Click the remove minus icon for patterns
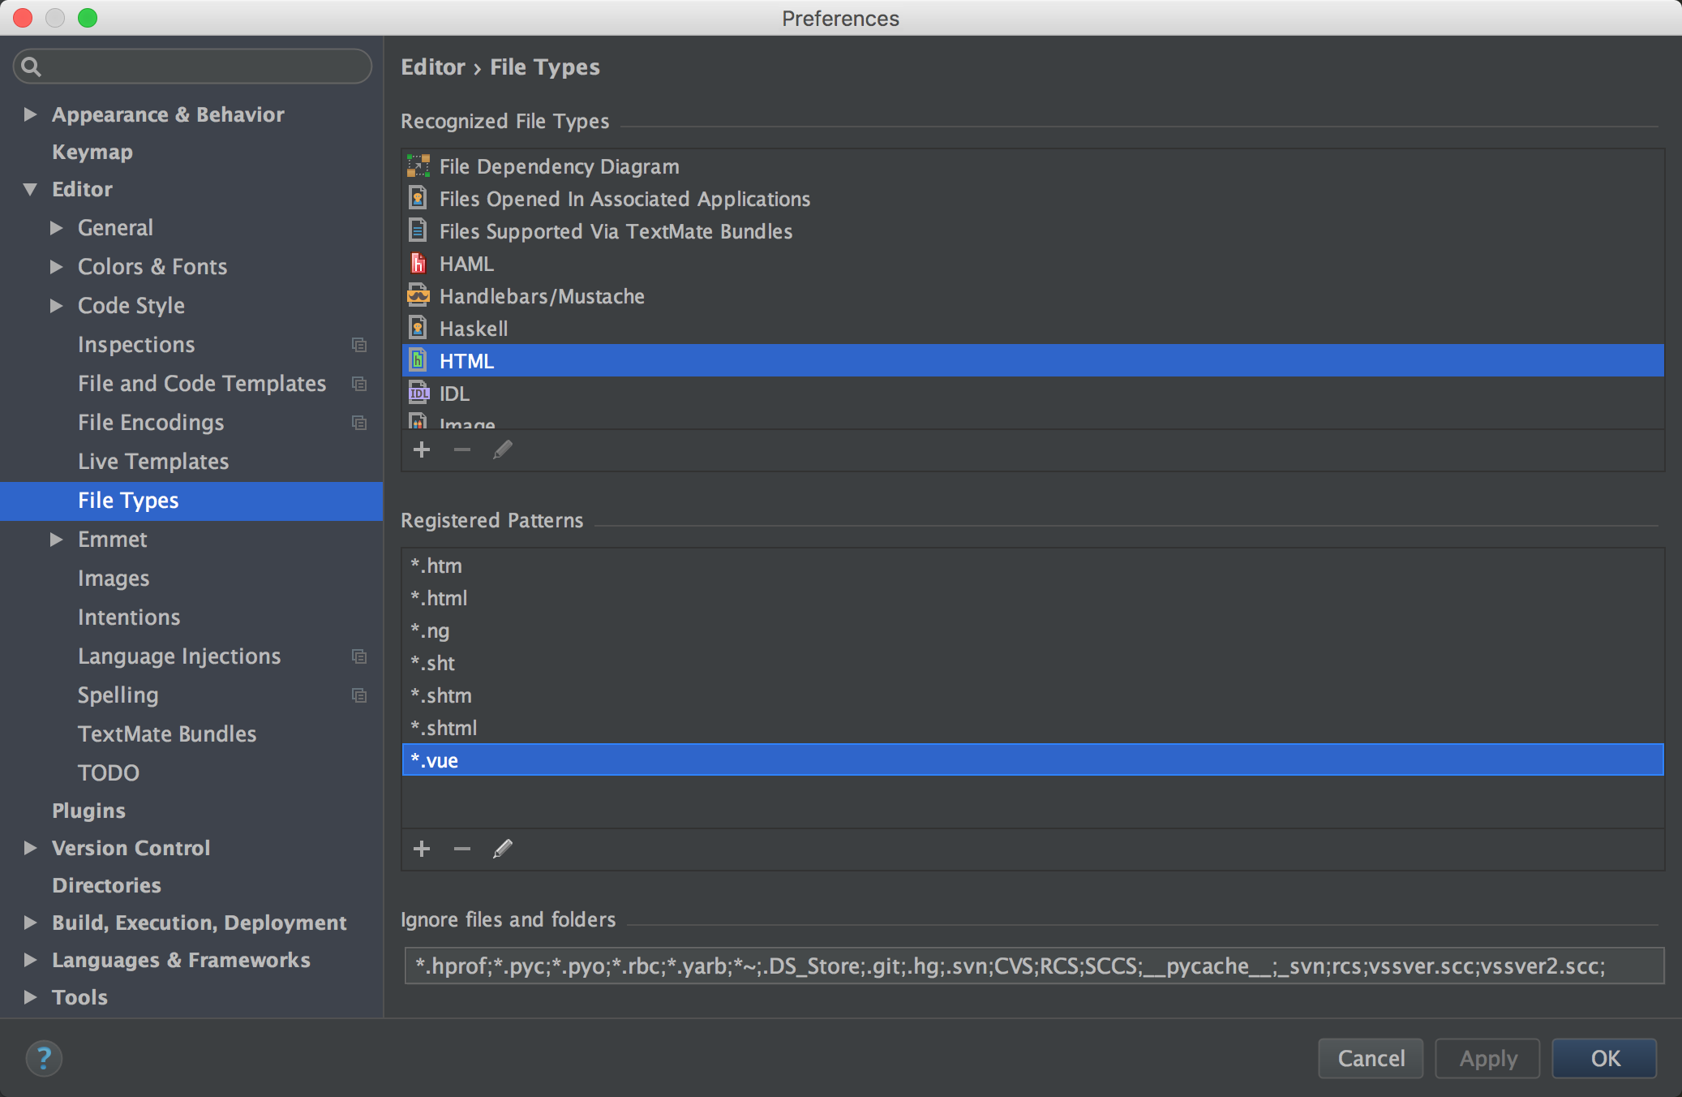1682x1097 pixels. point(463,848)
